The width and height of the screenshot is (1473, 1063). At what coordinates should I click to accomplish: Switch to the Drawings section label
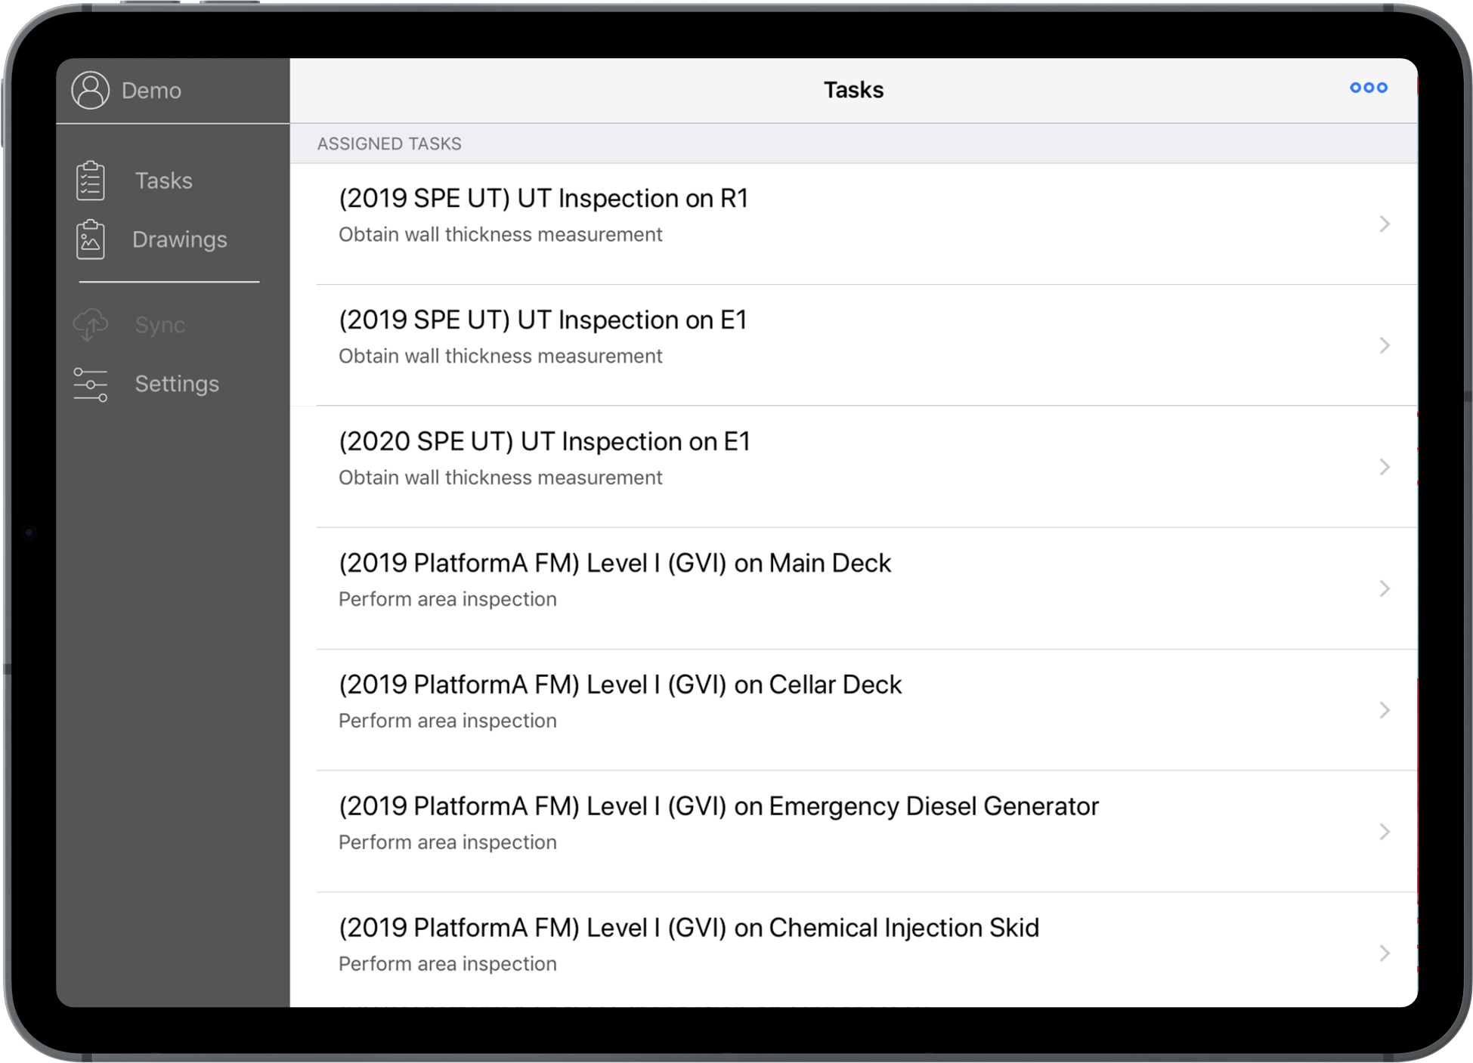click(179, 239)
